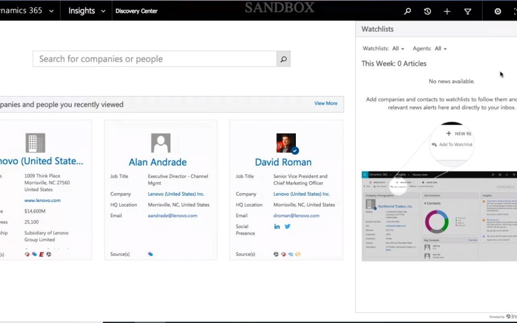Click red E source icon on Lenovo card

pos(42,254)
